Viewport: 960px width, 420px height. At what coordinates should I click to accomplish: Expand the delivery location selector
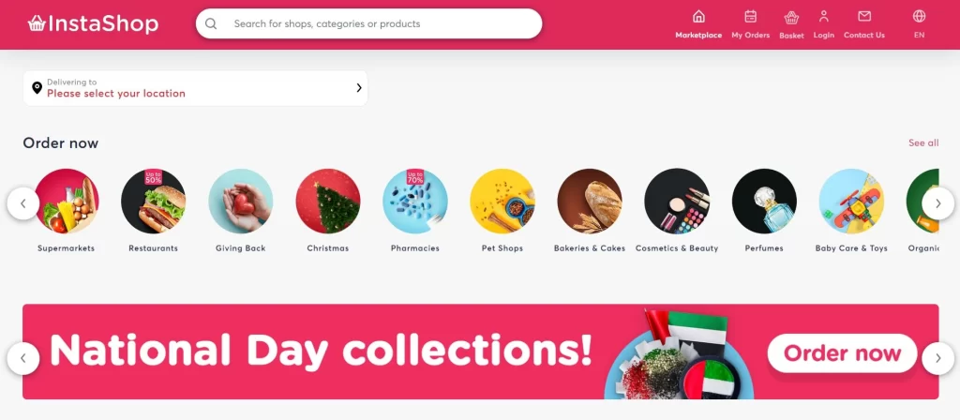[195, 88]
